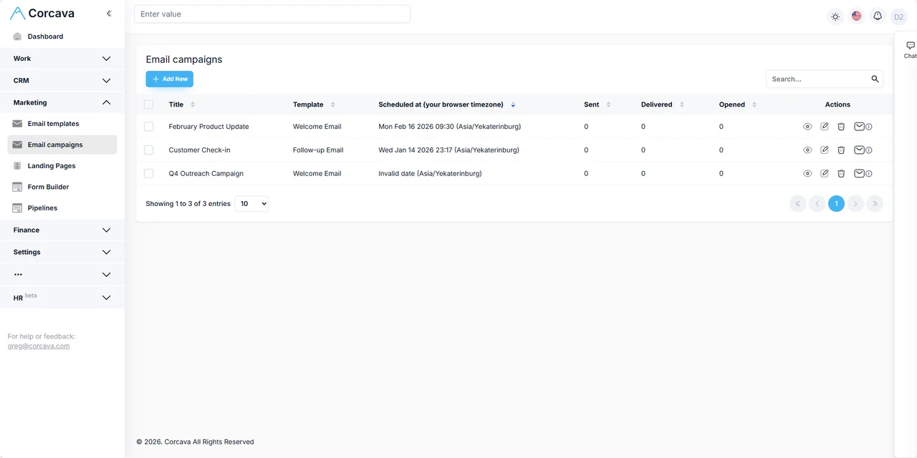
Task: Click the Invalid date (Asia/Yekaterinburg) cell
Action: point(430,174)
